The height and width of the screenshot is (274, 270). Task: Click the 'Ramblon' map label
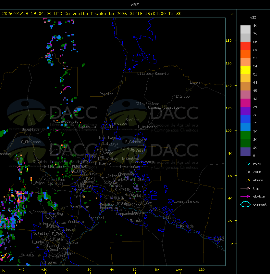point(106,94)
